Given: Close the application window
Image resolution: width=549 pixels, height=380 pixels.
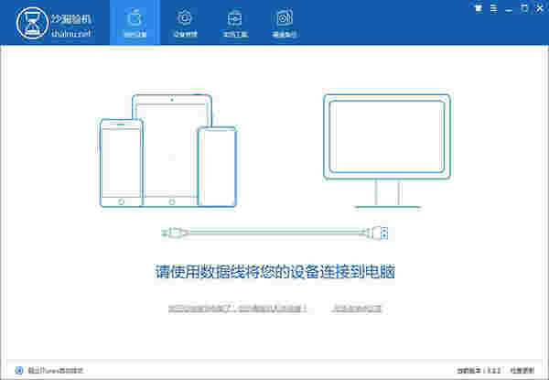Looking at the screenshot, I should pos(539,8).
